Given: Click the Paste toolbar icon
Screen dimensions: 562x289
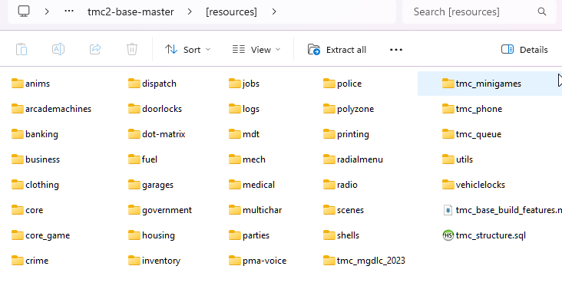Looking at the screenshot, I should click(21, 49).
